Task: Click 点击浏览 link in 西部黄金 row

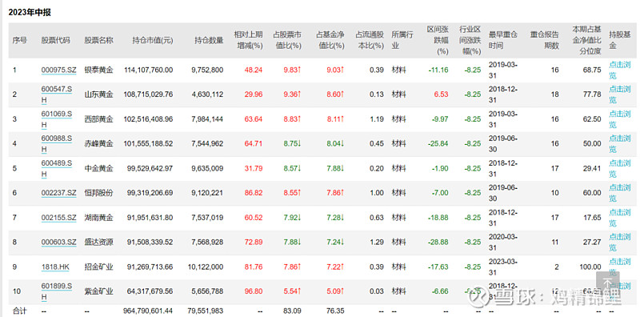Action: tap(619, 118)
